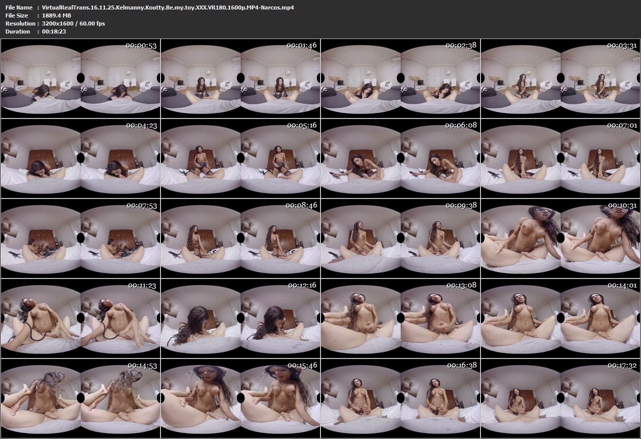Select the thumbnail timestamped 00:02:38
The height and width of the screenshot is (439, 641).
click(400, 78)
